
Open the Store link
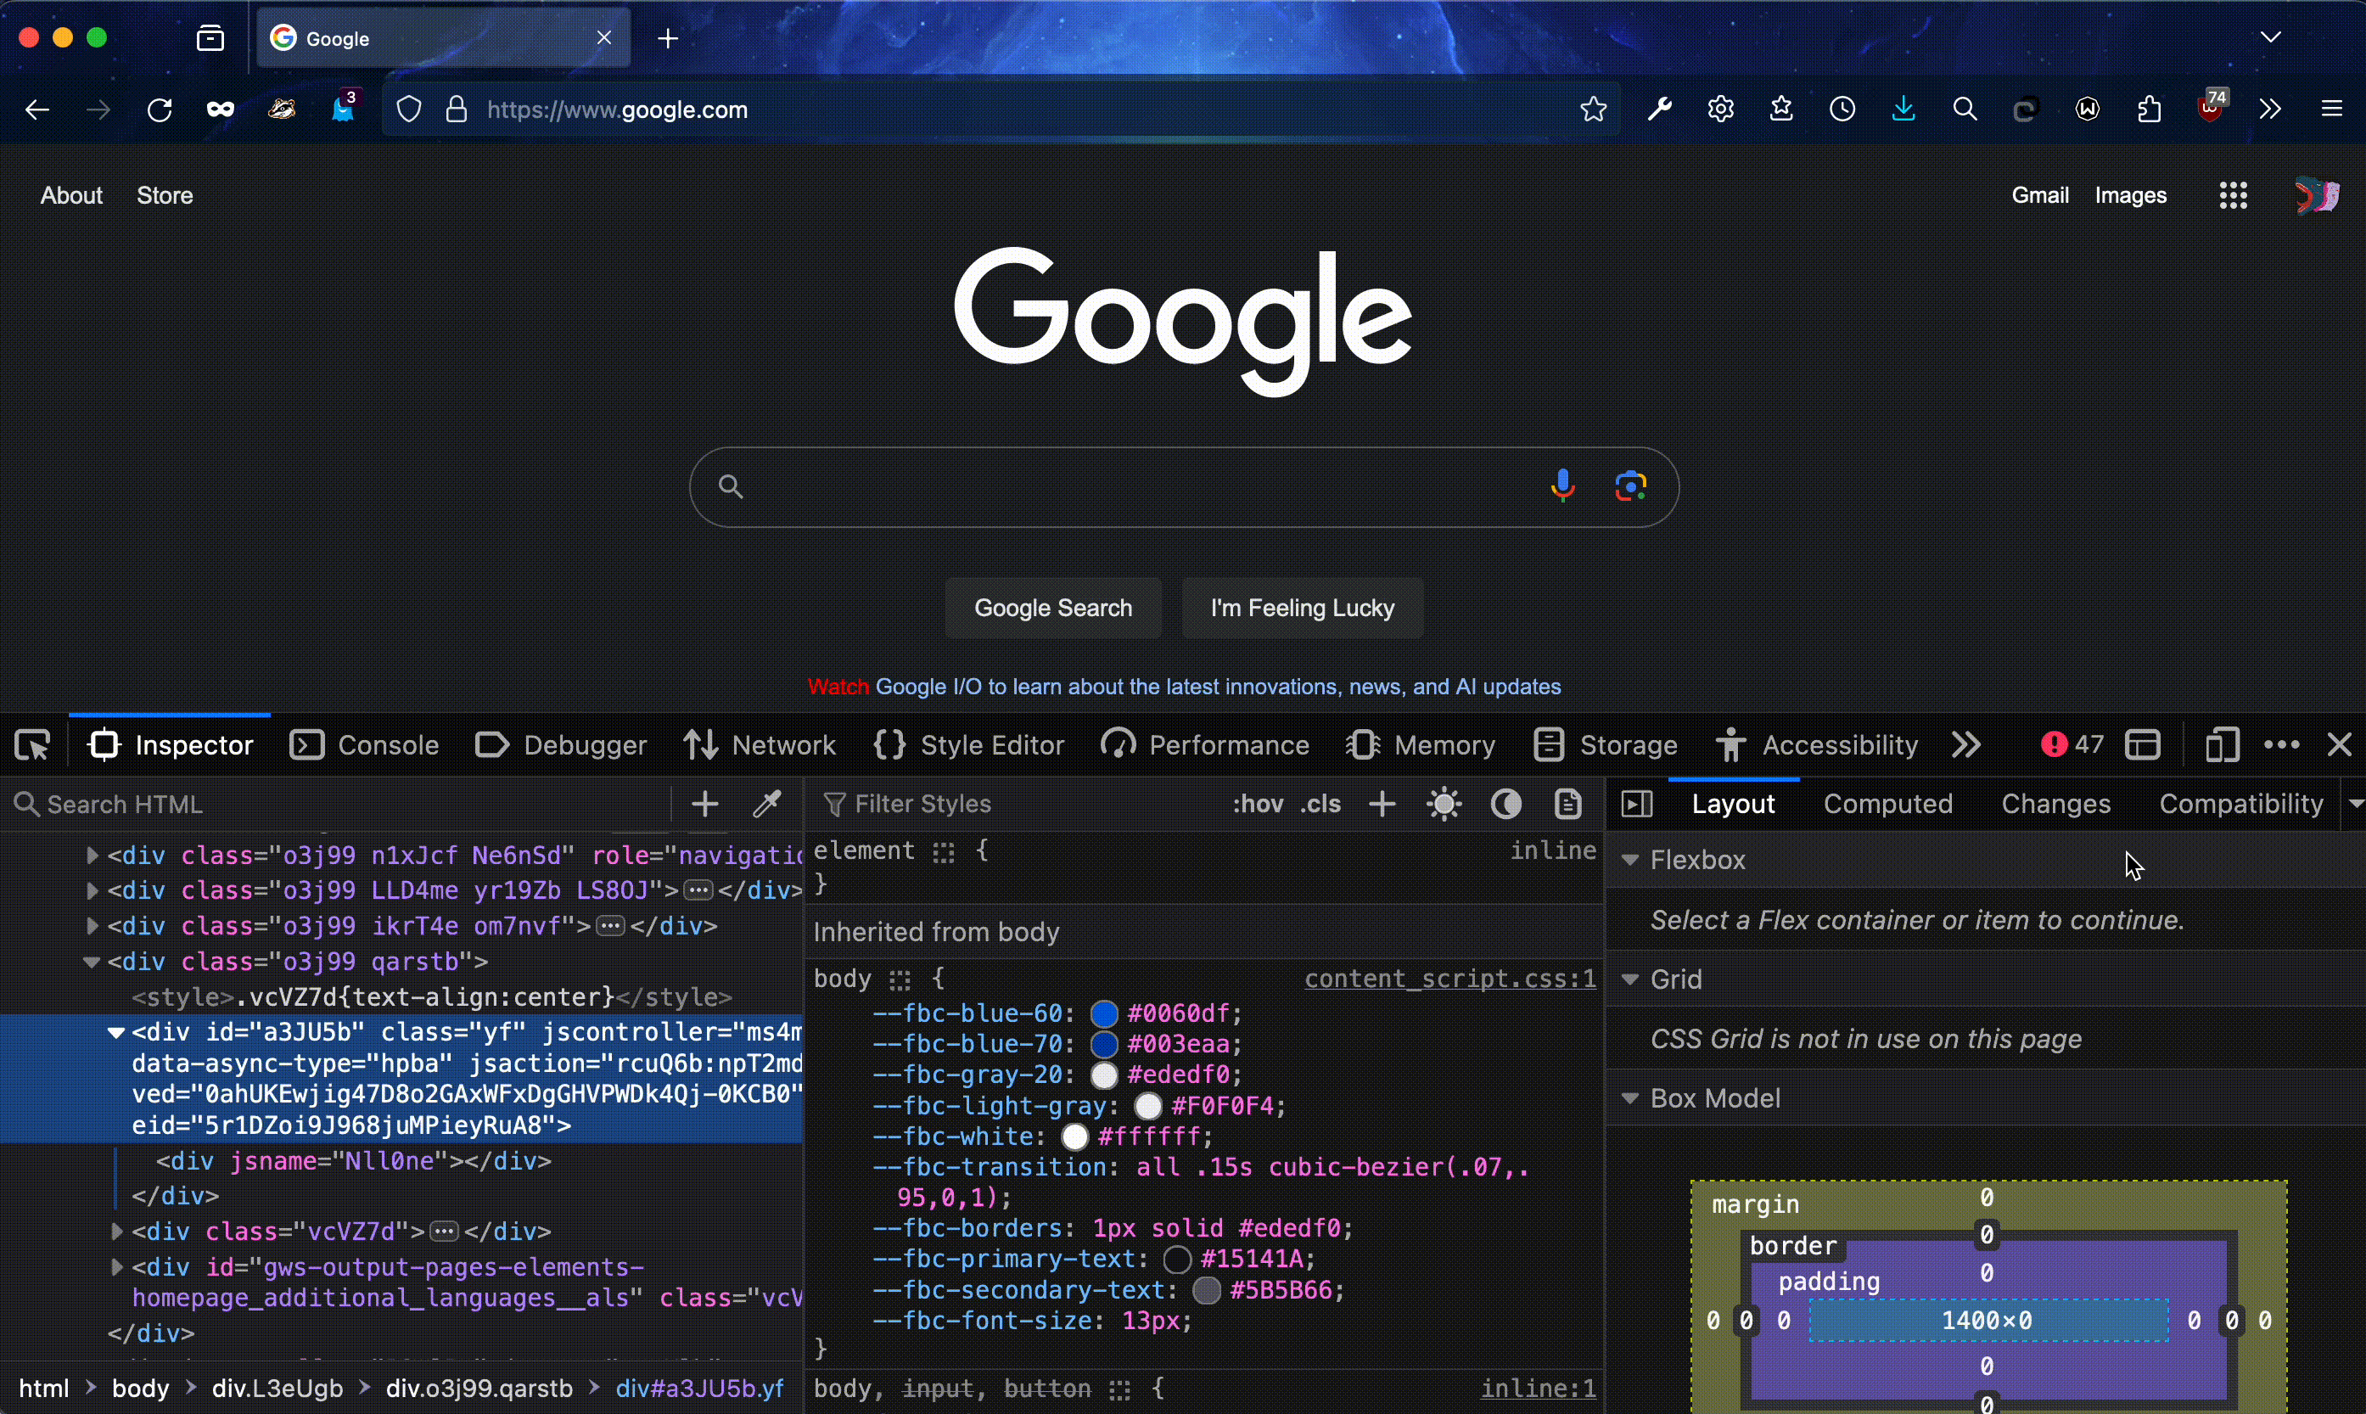pos(165,195)
